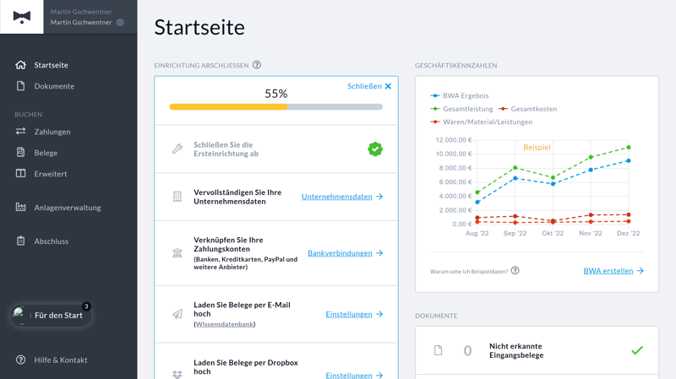Click the Erweitert book icon
The height and width of the screenshot is (379, 676).
click(x=20, y=174)
